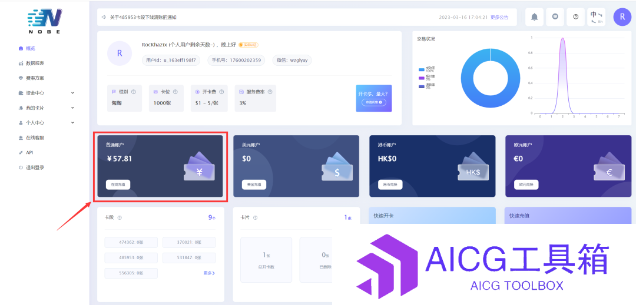
Task: Open 数据报表 data reports page
Action: [x=35, y=63]
